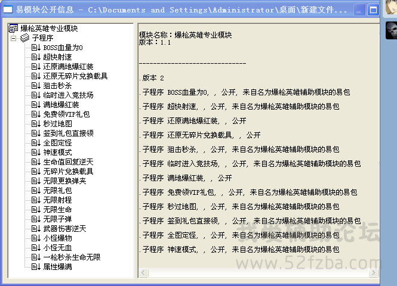Image resolution: width=397 pixels, height=286 pixels.
Task: Click the icon next to 无限生命
Action: (x=36, y=210)
